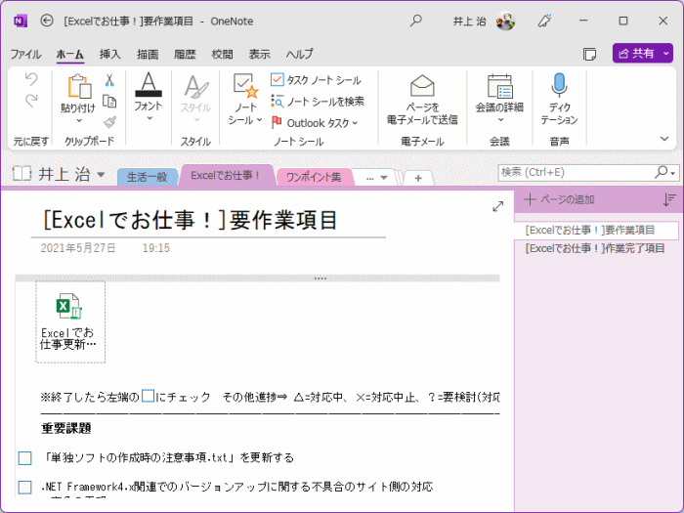Click the page time 19:15
The height and width of the screenshot is (513, 684).
coord(156,248)
